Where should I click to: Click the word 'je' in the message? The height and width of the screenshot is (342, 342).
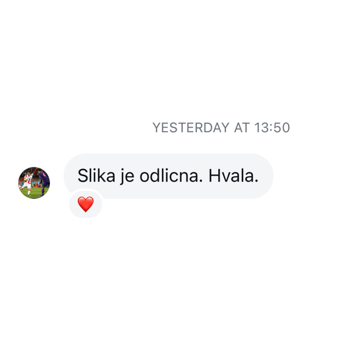tap(127, 177)
